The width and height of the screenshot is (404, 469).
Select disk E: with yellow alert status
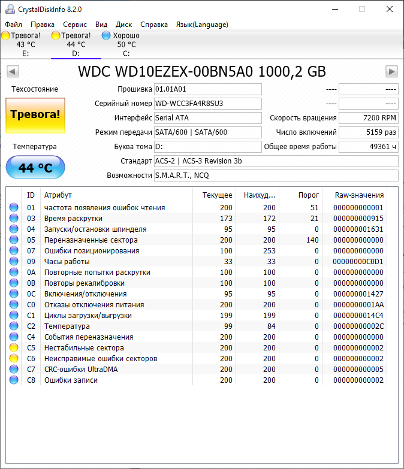[26, 44]
